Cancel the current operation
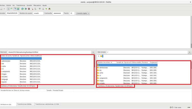 click(29, 9)
